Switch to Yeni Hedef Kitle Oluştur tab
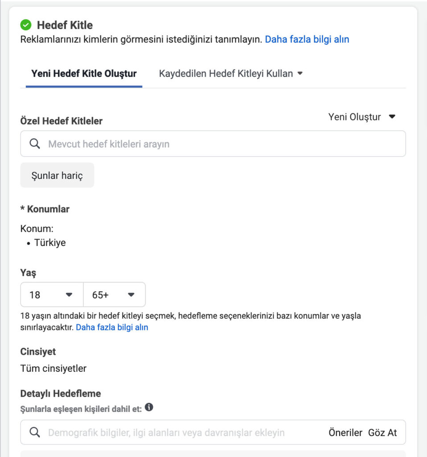Screen dimensions: 427x457 [x=84, y=74]
